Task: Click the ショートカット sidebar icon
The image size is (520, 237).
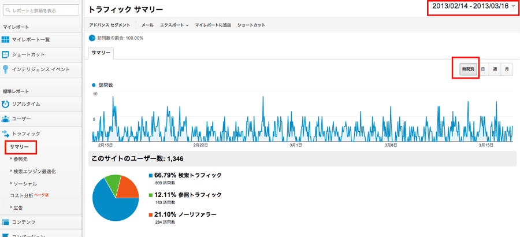Action: pyautogui.click(x=5, y=54)
